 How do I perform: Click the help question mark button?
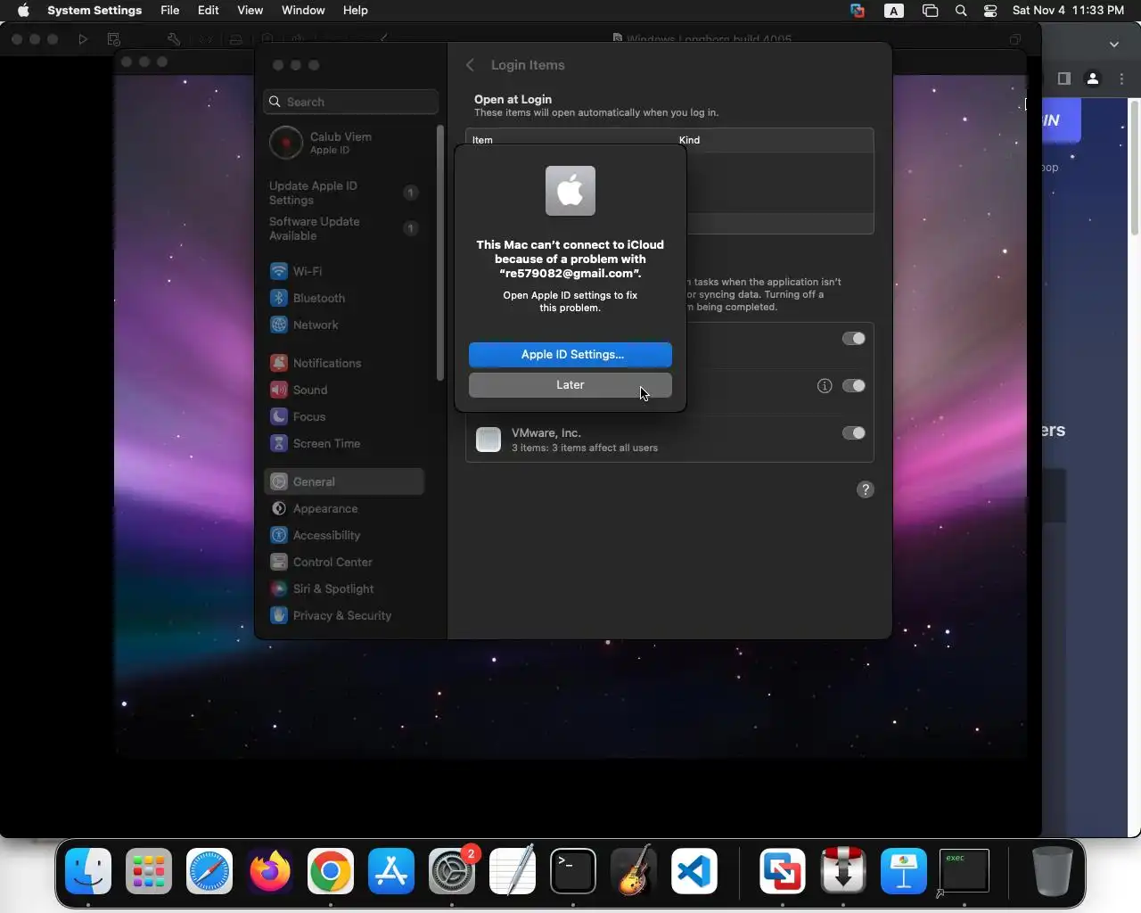tap(866, 489)
